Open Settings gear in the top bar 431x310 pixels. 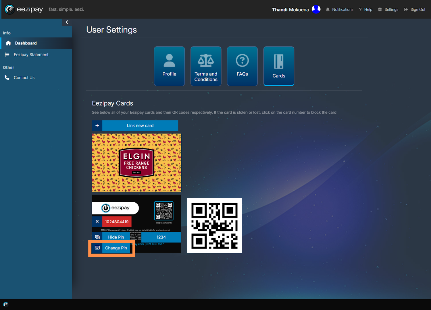[x=388, y=9]
